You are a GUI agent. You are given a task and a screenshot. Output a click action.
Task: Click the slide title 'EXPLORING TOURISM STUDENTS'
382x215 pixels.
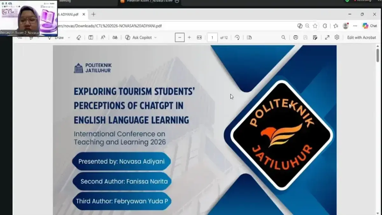[x=134, y=92]
